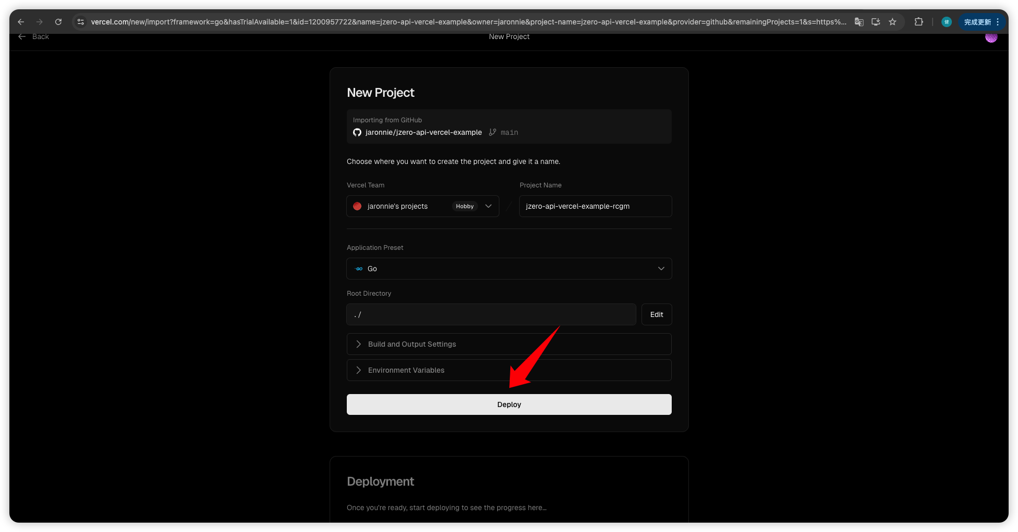Expand the Environment Variables section
This screenshot has height=532, width=1018.
(509, 370)
